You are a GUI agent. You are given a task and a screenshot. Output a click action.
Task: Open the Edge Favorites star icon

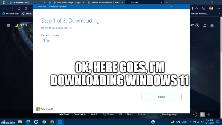pos(197,8)
